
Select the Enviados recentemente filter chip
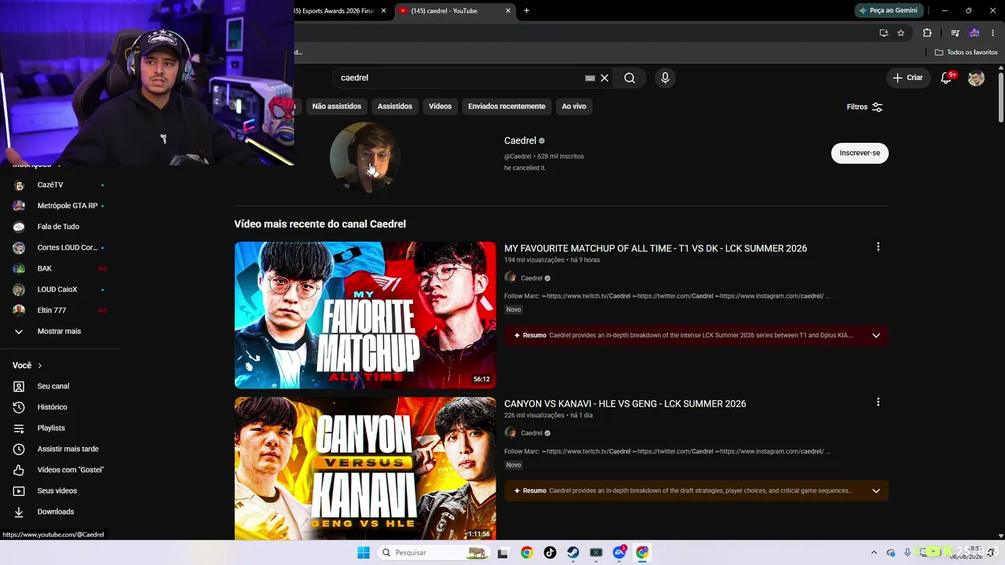tap(506, 106)
